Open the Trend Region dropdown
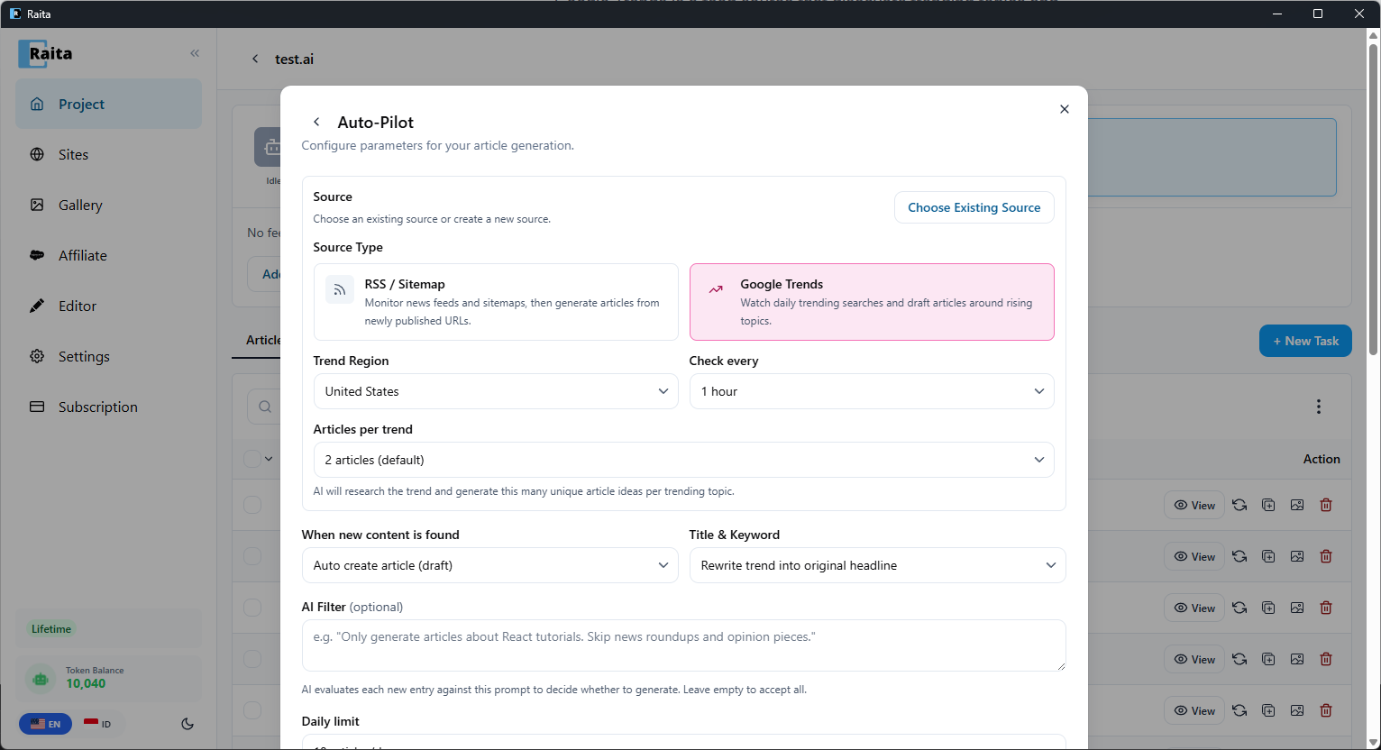The height and width of the screenshot is (750, 1381). (496, 391)
